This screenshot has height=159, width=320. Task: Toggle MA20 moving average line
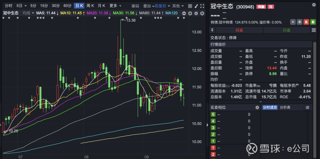(99, 13)
